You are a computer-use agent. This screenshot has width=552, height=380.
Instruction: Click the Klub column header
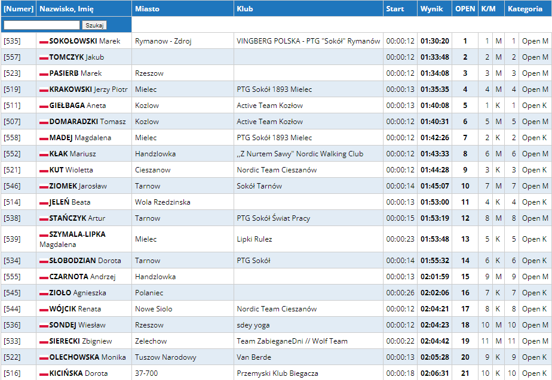[x=244, y=9]
